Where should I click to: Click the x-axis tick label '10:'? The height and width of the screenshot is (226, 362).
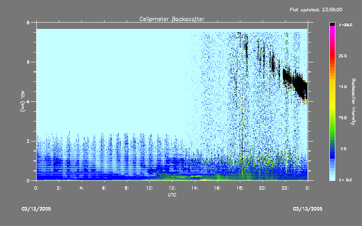pyautogui.click(x=149, y=188)
